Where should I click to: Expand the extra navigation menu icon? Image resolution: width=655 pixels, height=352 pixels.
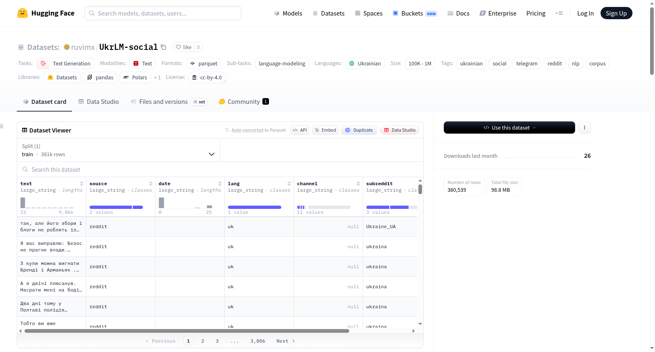[x=559, y=13]
